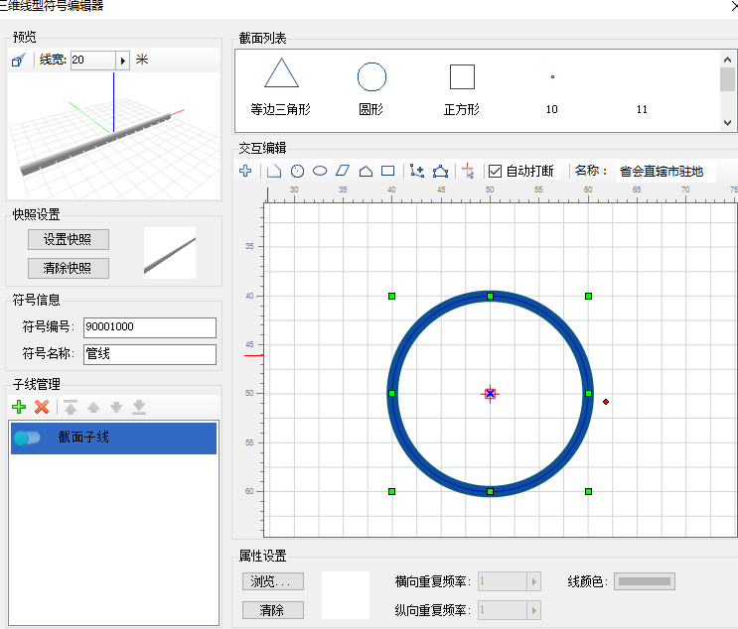Click the 符号名称 field 管线
738x629 pixels.
point(150,354)
